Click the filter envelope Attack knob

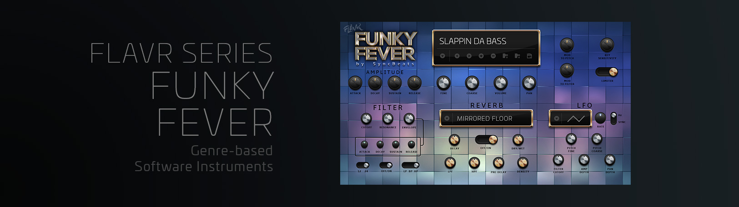click(364, 145)
